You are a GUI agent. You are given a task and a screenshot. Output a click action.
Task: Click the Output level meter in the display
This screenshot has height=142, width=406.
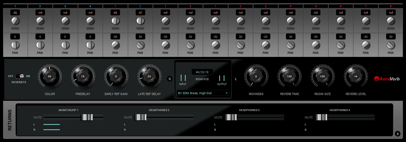coord(222,78)
